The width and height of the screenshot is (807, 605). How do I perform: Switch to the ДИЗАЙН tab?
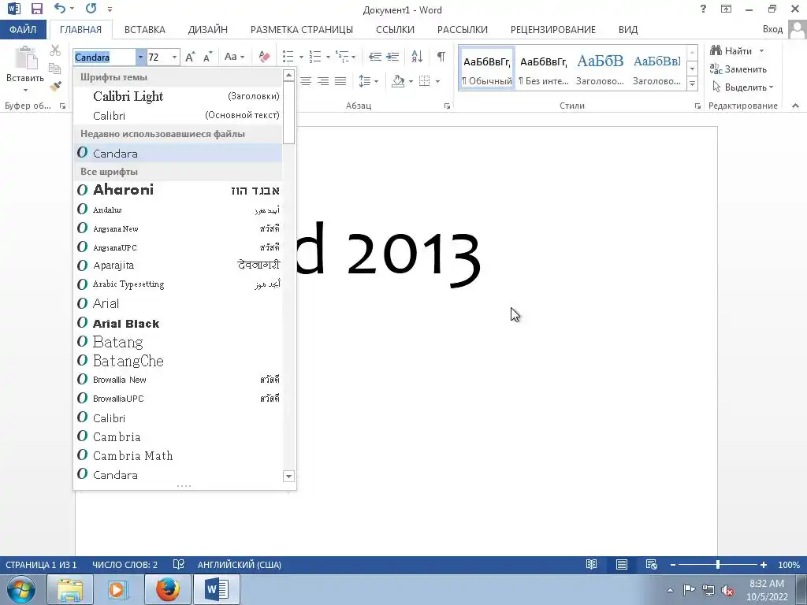207,29
